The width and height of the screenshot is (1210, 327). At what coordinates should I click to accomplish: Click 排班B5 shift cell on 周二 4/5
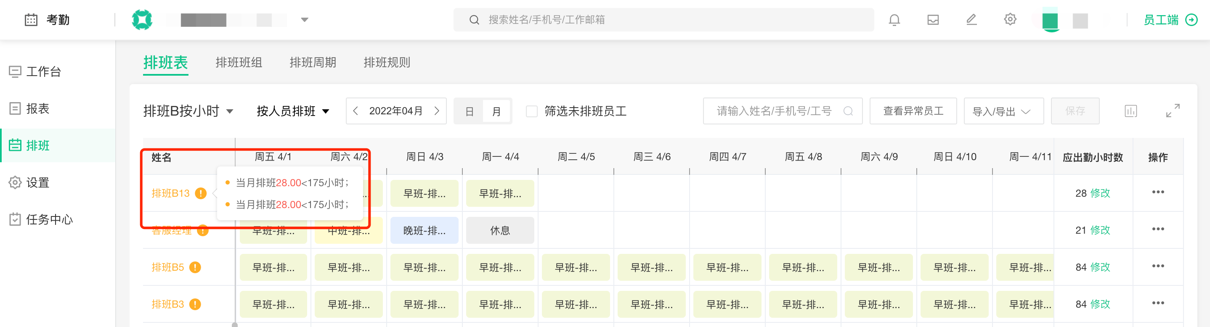pyautogui.click(x=576, y=267)
